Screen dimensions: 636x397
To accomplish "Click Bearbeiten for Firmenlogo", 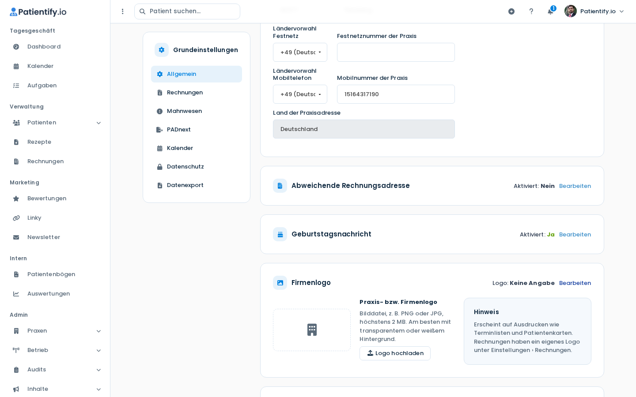I will 575,283.
